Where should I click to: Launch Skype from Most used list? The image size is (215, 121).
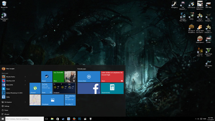14,89
